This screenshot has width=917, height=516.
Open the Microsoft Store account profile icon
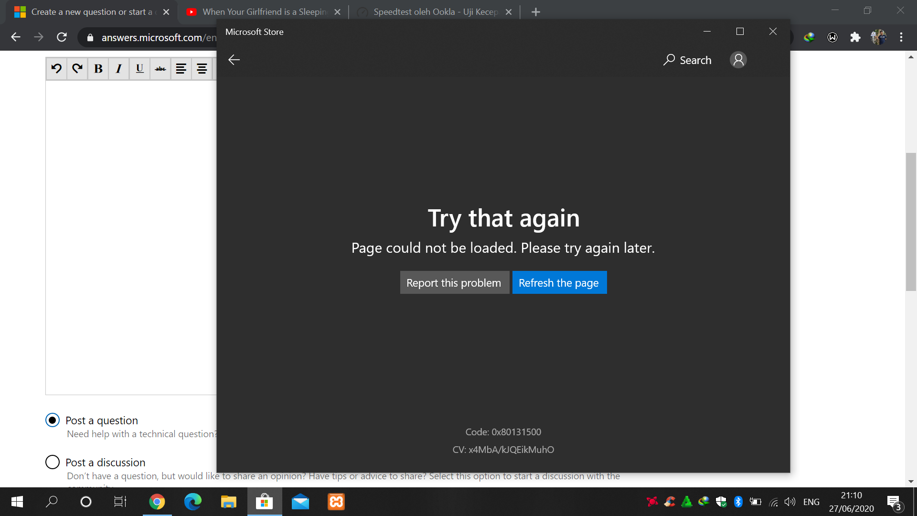point(738,60)
